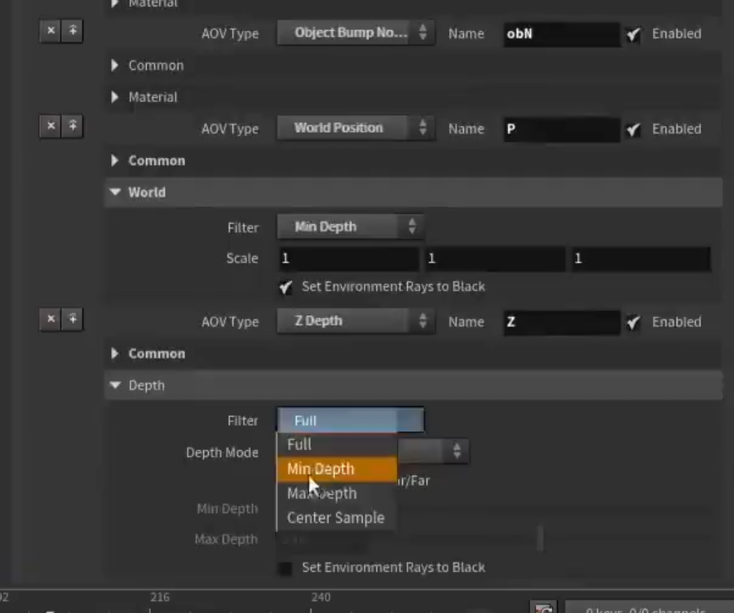Click the obN name field
Viewport: 734px width, 613px height.
(562, 34)
